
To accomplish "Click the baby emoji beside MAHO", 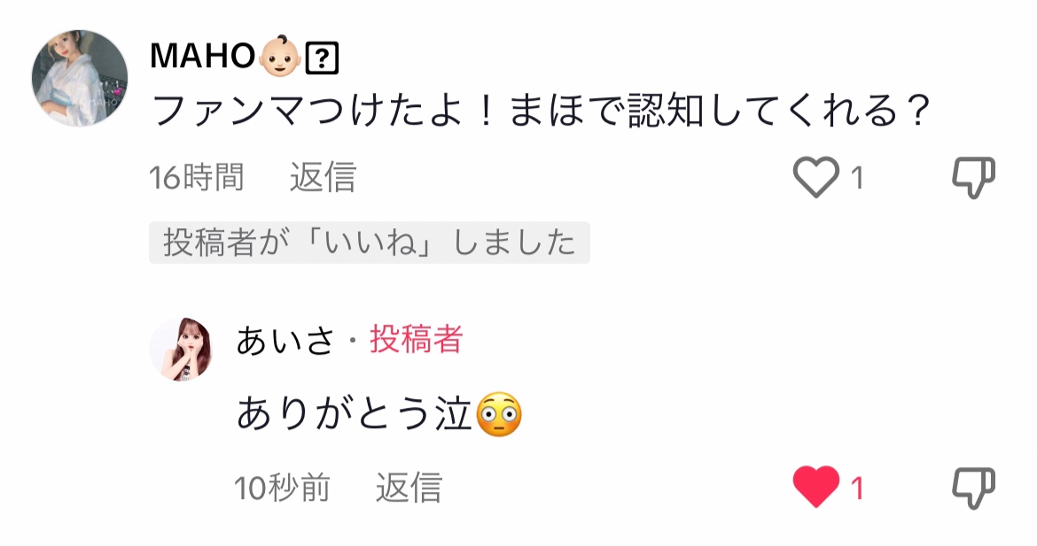I will [x=280, y=57].
